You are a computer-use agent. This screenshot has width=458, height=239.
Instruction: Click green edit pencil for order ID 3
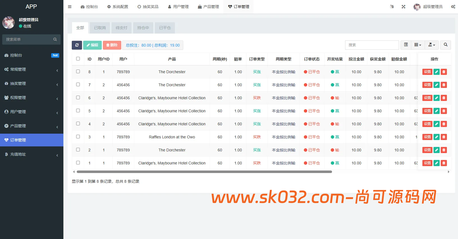tap(437, 137)
